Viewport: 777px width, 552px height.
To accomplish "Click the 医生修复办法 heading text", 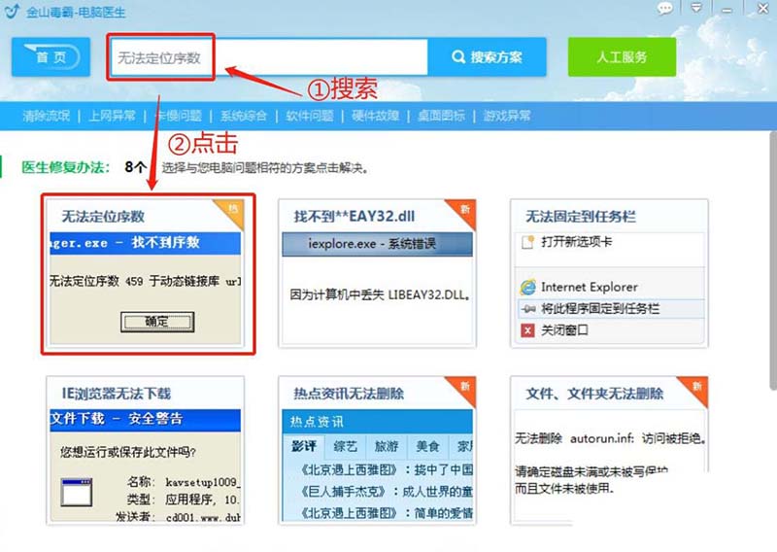I will [65, 167].
